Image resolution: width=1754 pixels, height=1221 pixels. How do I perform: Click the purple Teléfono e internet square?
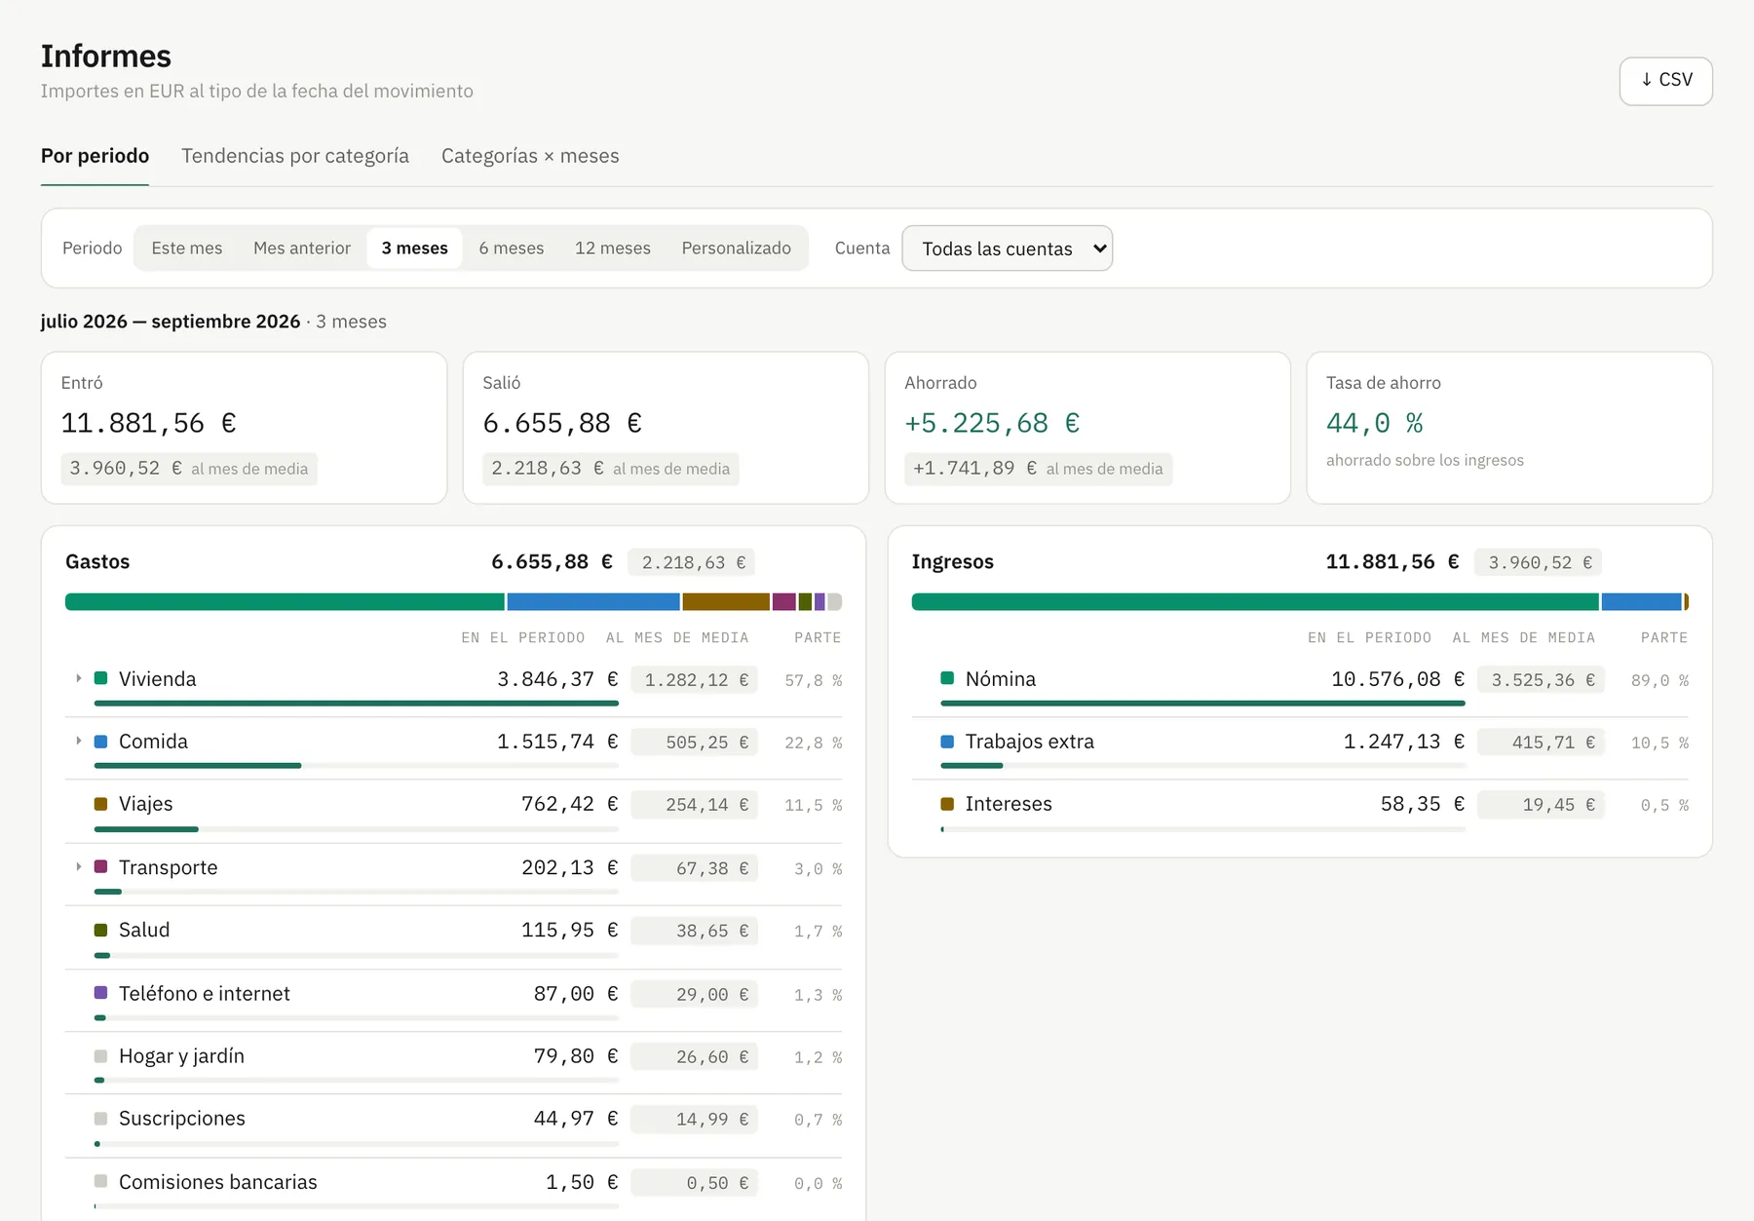click(100, 992)
